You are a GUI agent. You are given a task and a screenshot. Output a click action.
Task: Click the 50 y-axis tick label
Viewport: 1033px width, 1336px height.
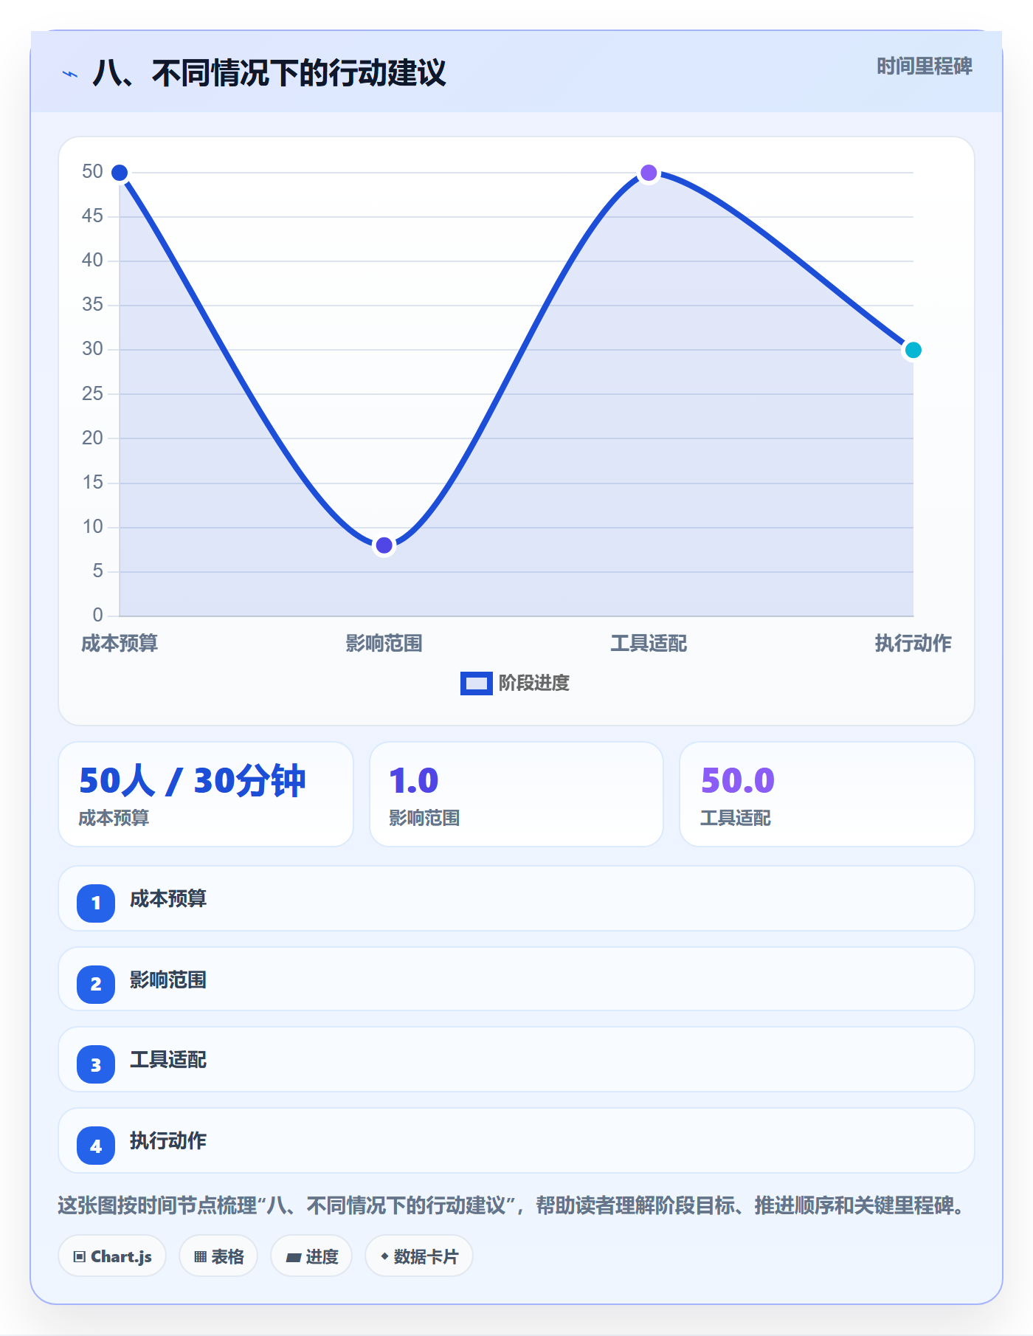click(92, 171)
